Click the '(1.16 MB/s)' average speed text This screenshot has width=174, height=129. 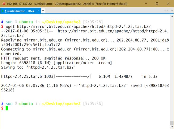59,86
